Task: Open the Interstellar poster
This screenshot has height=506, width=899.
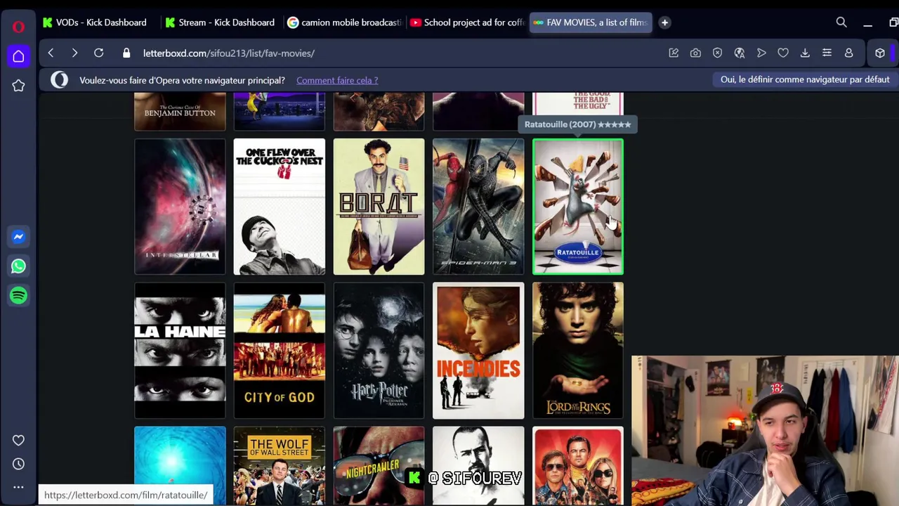Action: click(x=180, y=207)
